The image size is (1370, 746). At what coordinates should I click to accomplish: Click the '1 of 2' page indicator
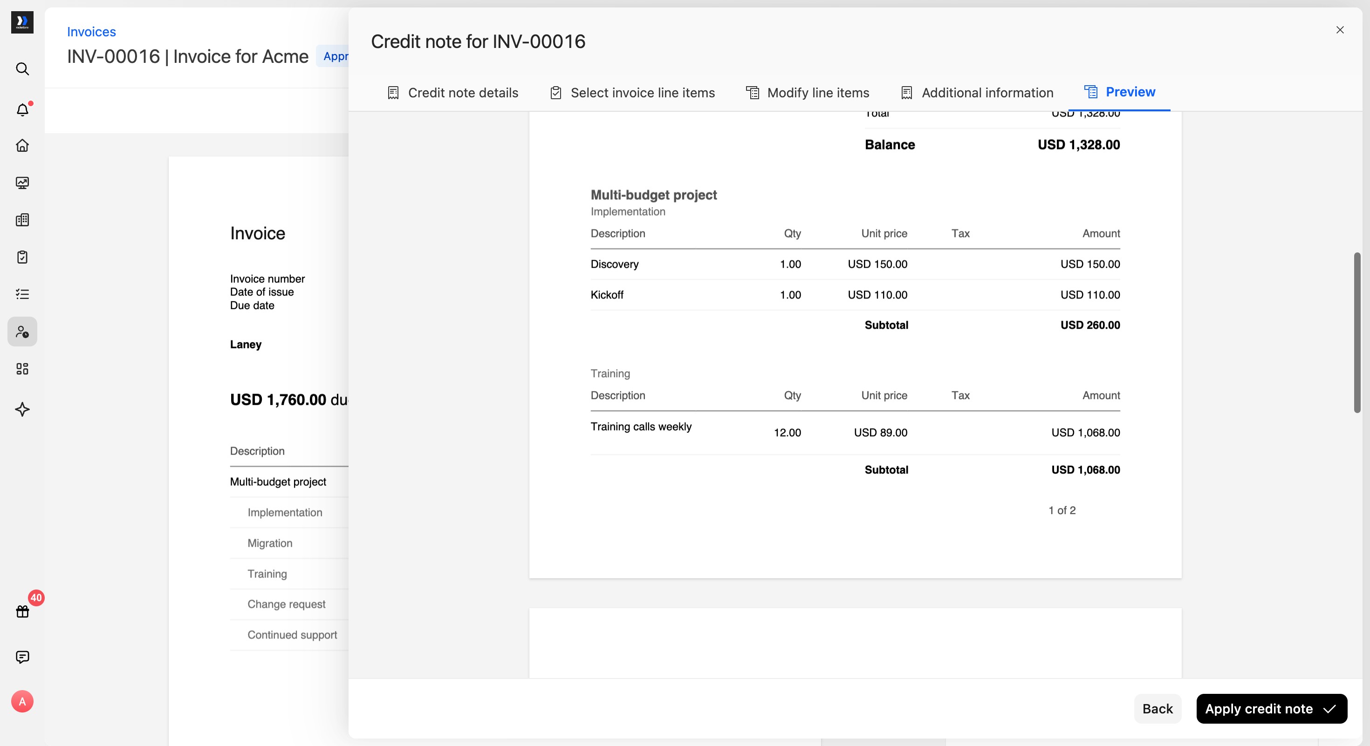click(x=1062, y=510)
